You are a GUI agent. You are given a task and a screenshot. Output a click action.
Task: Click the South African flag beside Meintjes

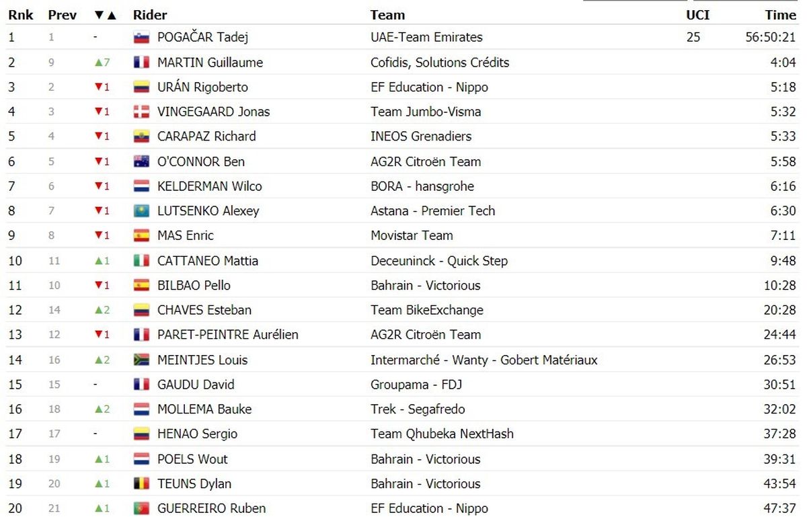[141, 360]
